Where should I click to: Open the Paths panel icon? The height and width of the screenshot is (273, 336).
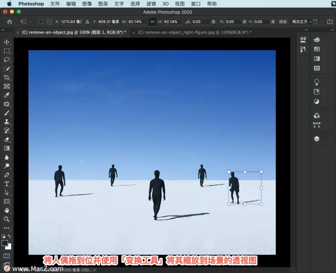click(317, 125)
